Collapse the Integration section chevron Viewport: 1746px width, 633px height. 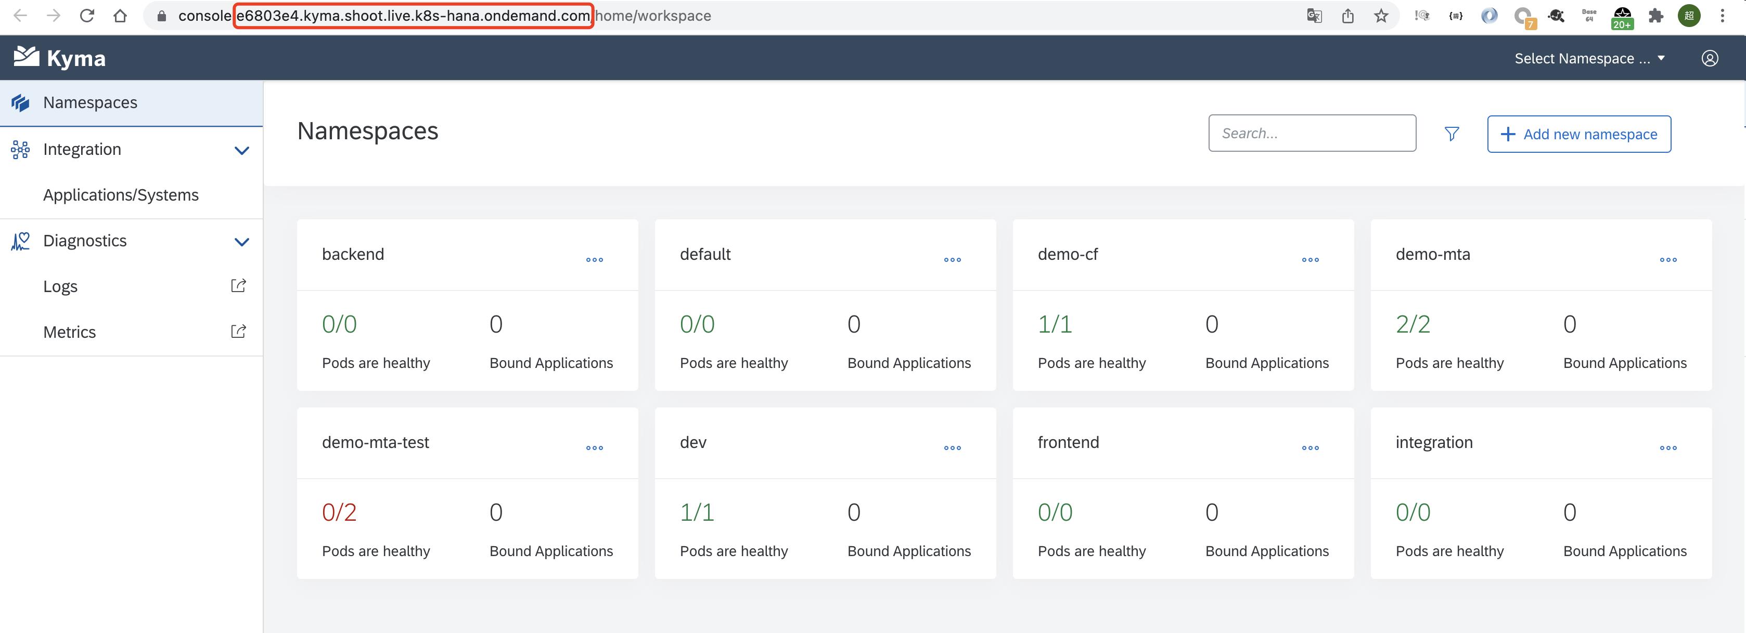coord(241,150)
